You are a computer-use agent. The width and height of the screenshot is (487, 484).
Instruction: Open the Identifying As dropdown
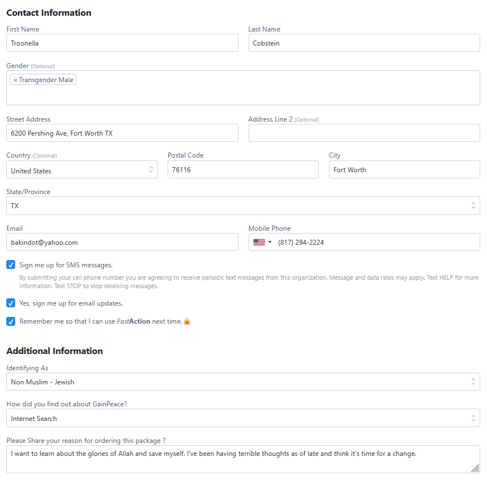[243, 382]
